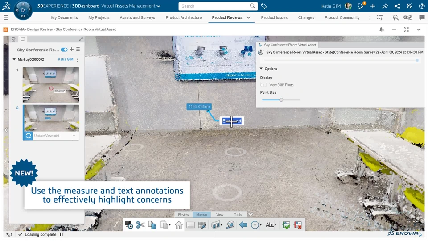428x241 pixels.
Task: Open the chat bubble icon at right of tab bar
Action: [422, 17]
